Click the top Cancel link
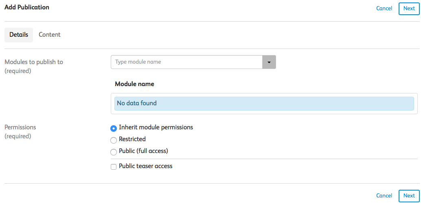The height and width of the screenshot is (204, 421). point(384,8)
